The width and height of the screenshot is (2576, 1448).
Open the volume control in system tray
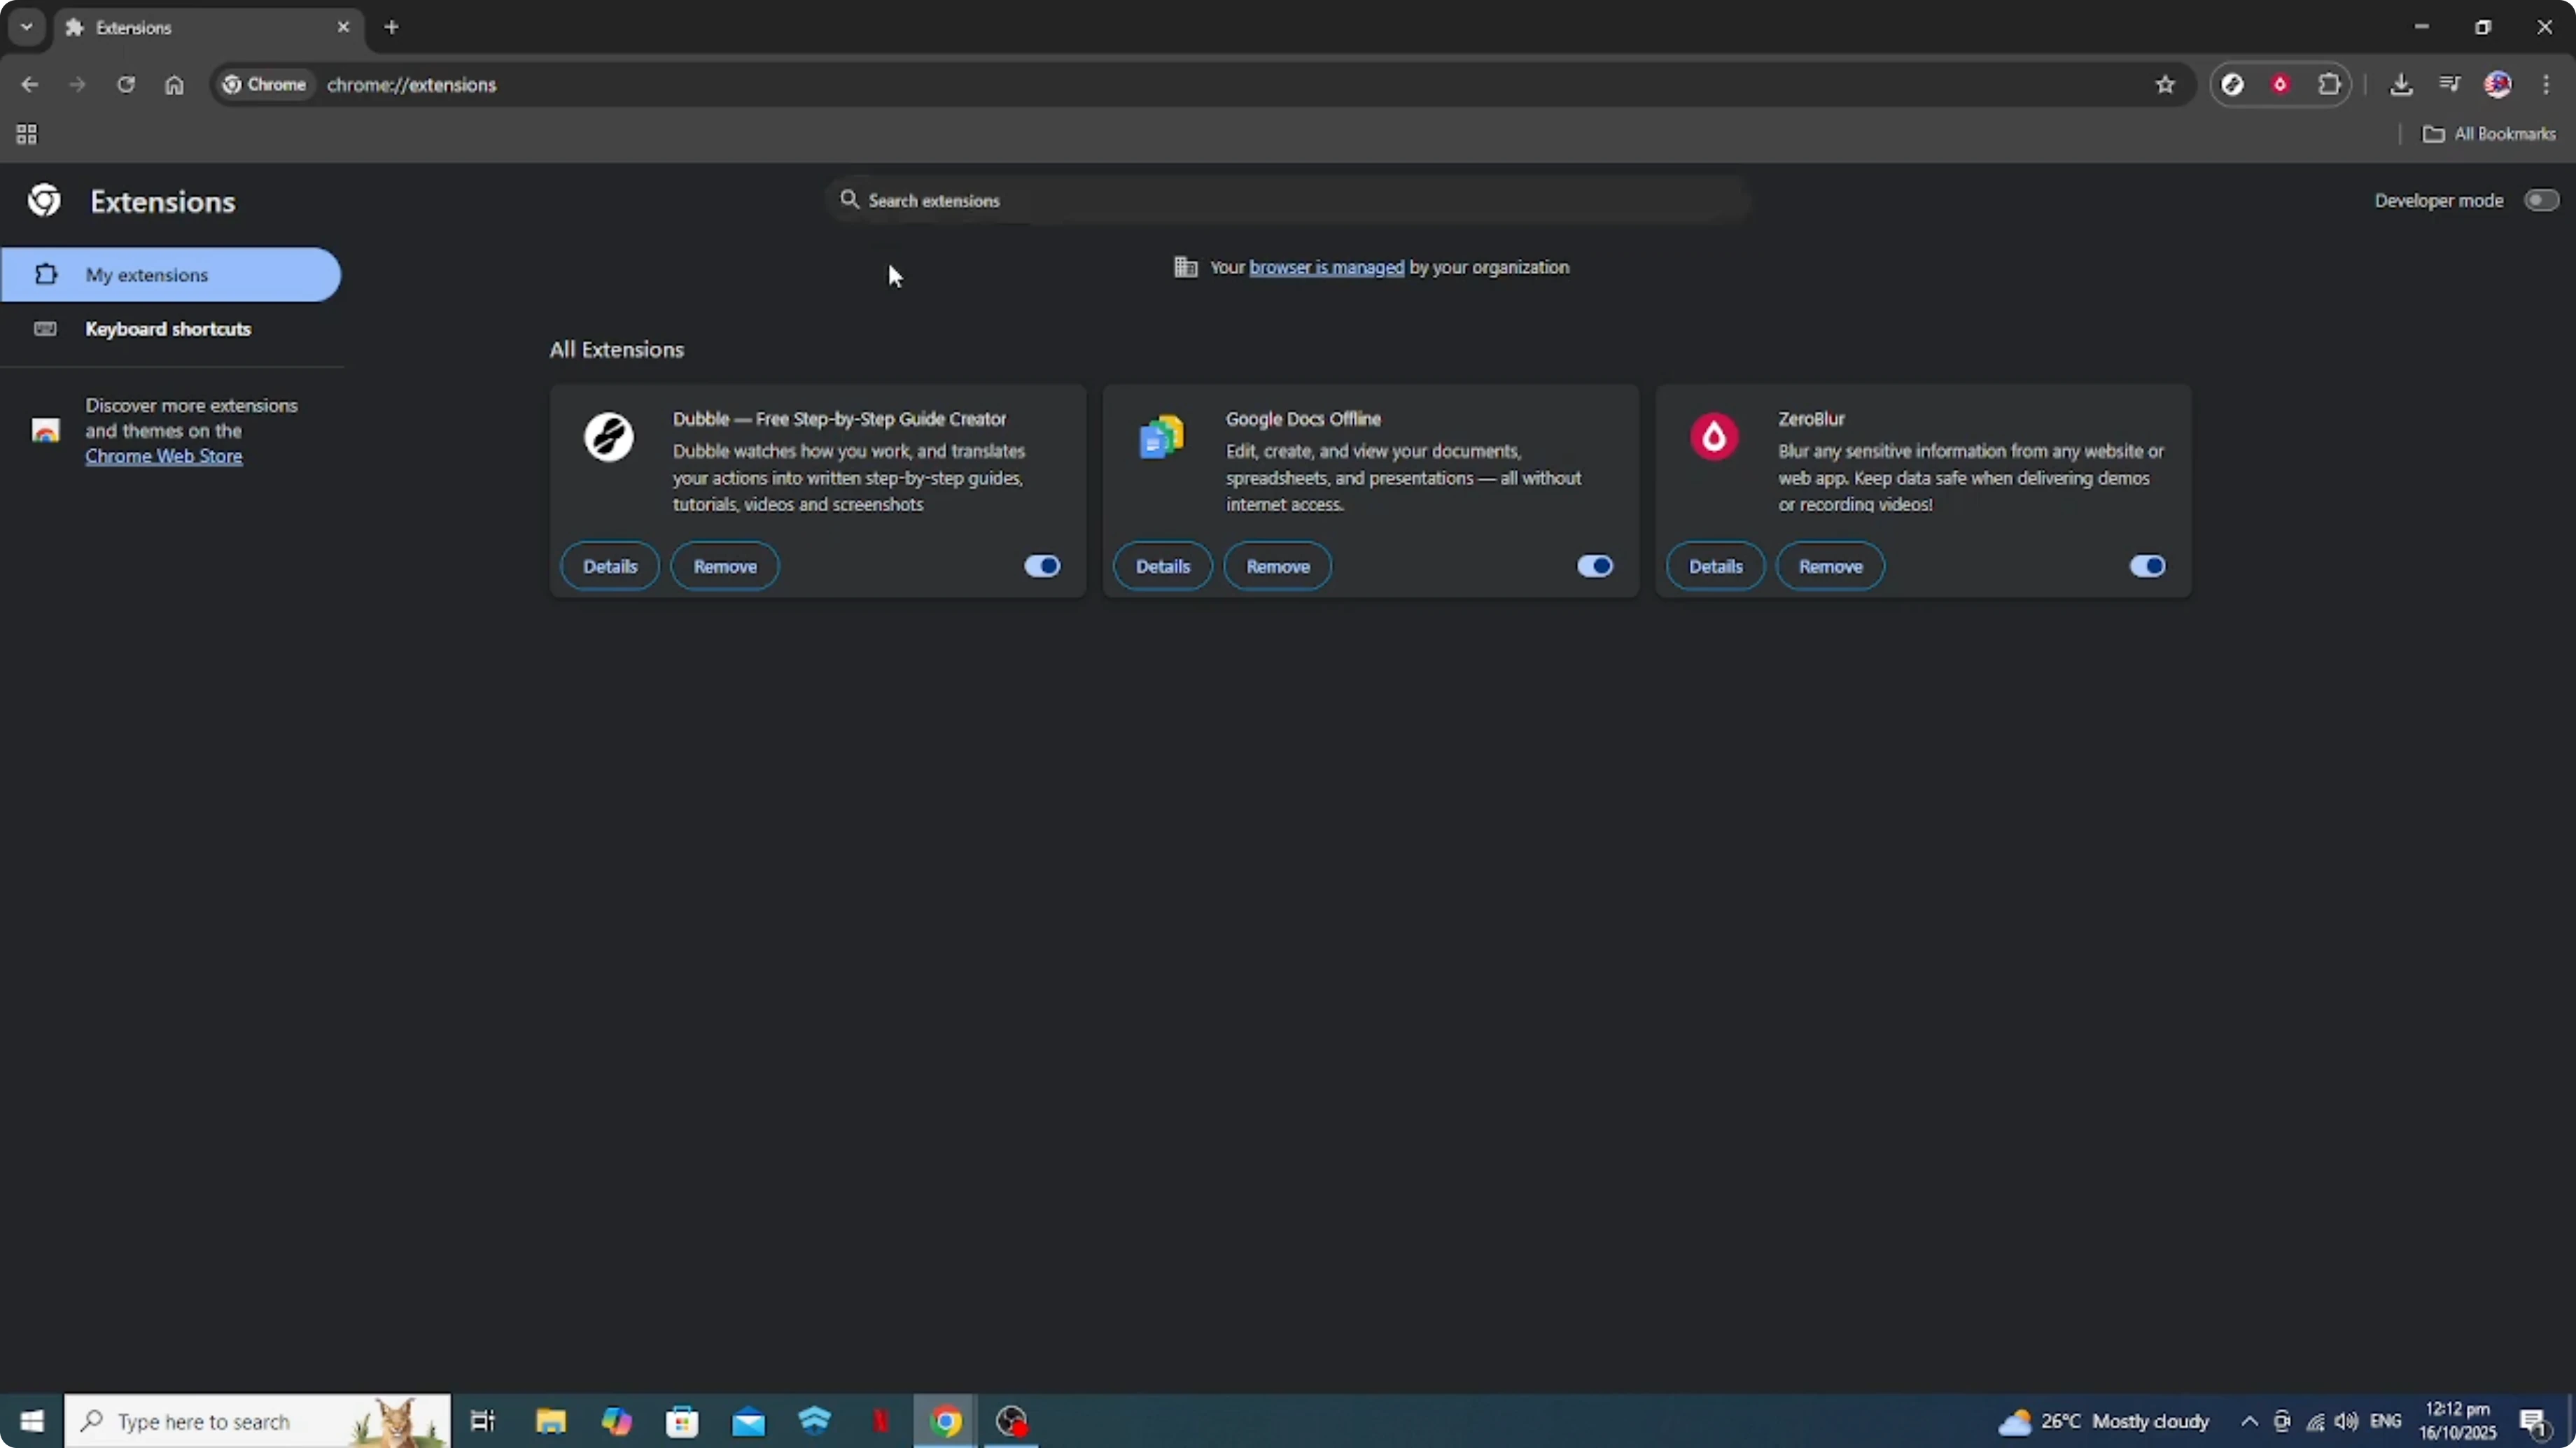click(2347, 1421)
